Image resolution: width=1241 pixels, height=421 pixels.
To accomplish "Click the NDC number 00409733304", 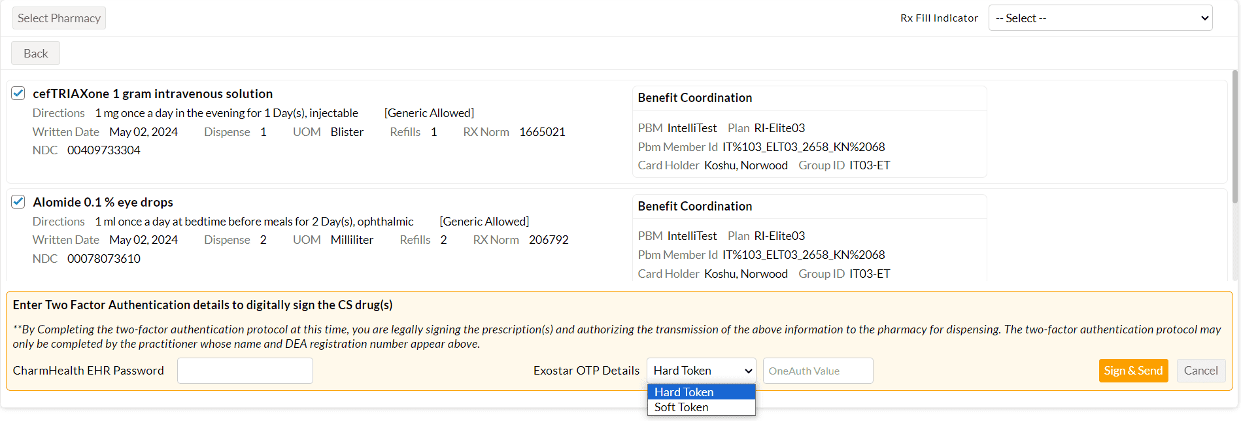I will tap(103, 150).
